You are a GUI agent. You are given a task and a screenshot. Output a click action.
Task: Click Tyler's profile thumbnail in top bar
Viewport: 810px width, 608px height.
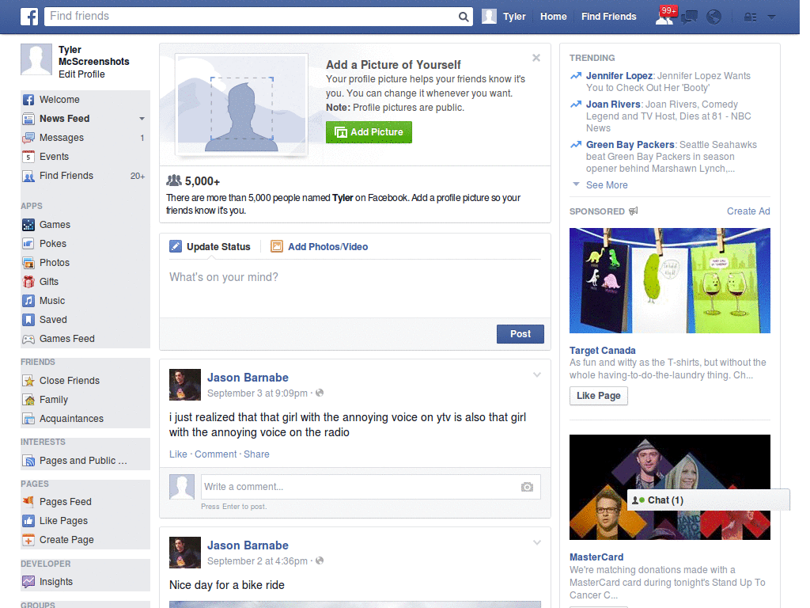tap(489, 17)
